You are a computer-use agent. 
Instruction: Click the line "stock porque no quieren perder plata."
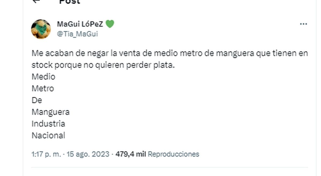103,65
